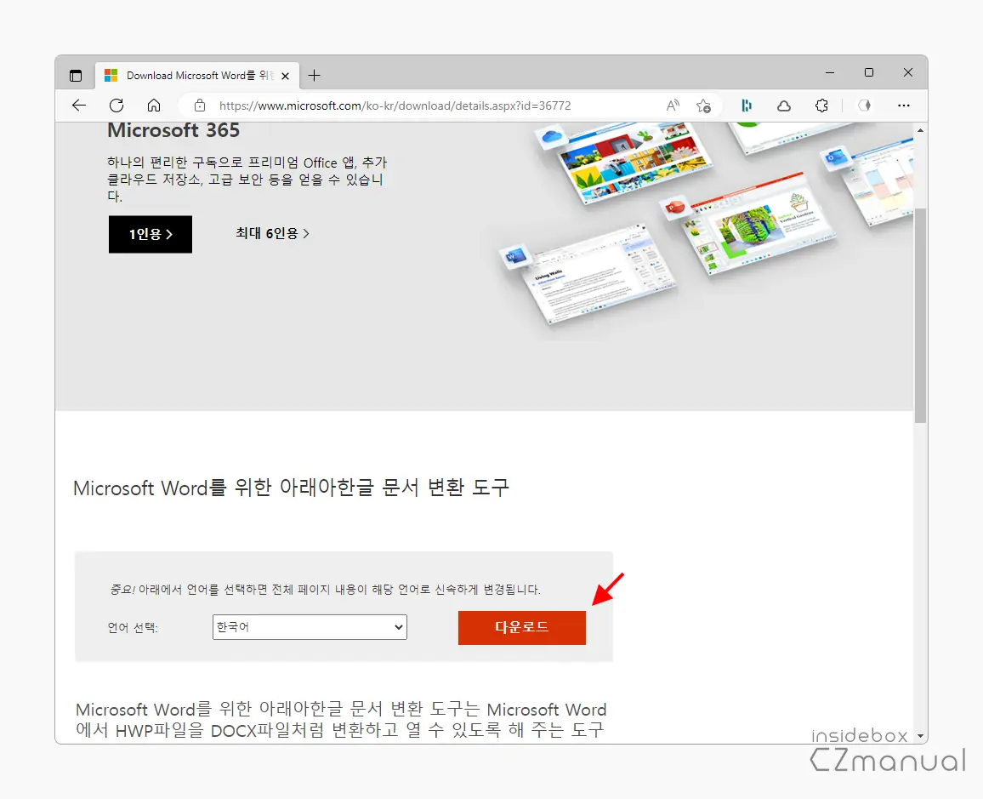This screenshot has width=983, height=799.
Task: Click the Microsoft 365 heading
Action: [x=173, y=130]
